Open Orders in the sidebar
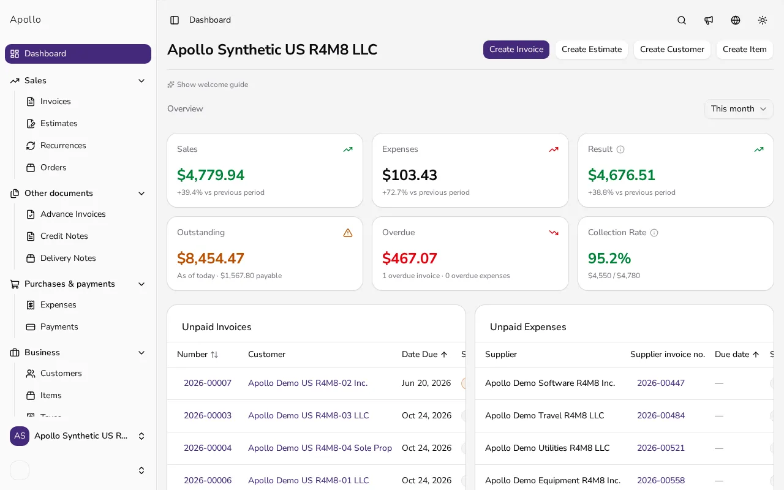Image resolution: width=784 pixels, height=490 pixels. (x=86, y=168)
